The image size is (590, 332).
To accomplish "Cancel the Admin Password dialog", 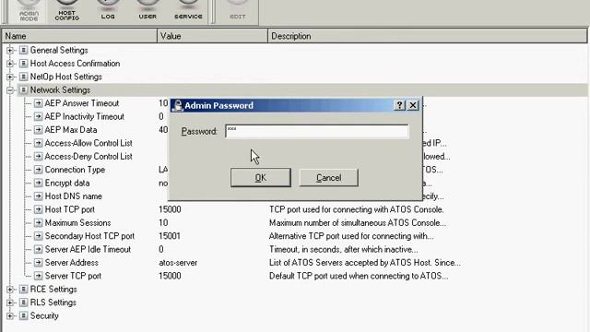I will (x=329, y=178).
